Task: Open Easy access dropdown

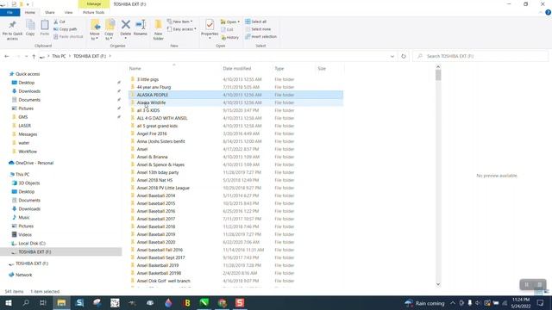Action: (182, 29)
